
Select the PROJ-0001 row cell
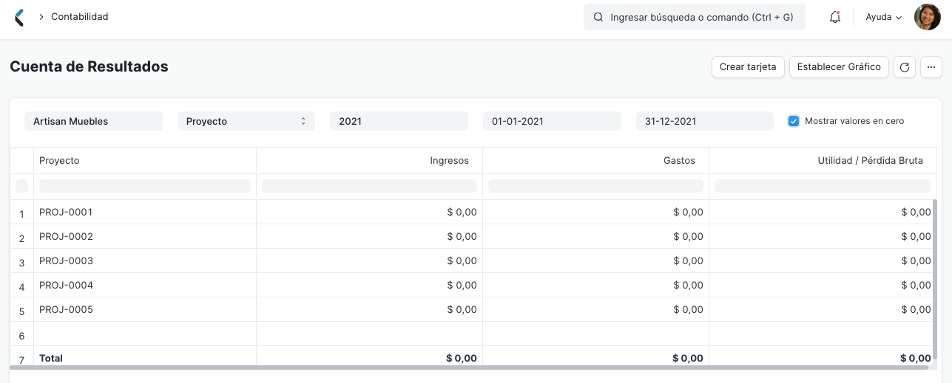pos(145,213)
